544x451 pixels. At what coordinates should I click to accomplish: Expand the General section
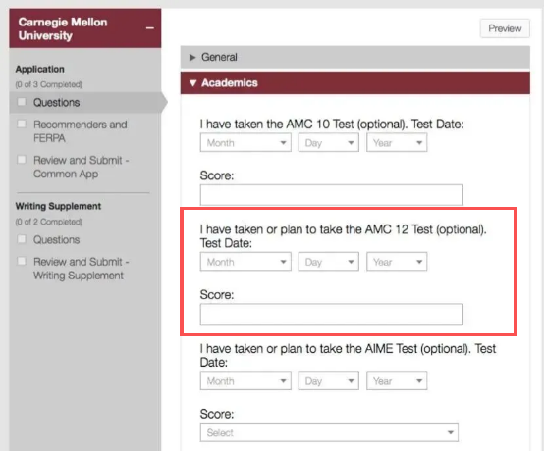click(x=354, y=57)
